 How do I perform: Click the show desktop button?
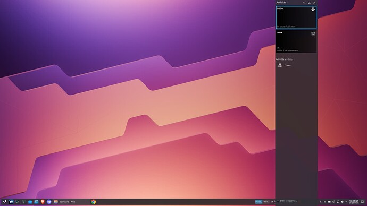click(x=363, y=202)
